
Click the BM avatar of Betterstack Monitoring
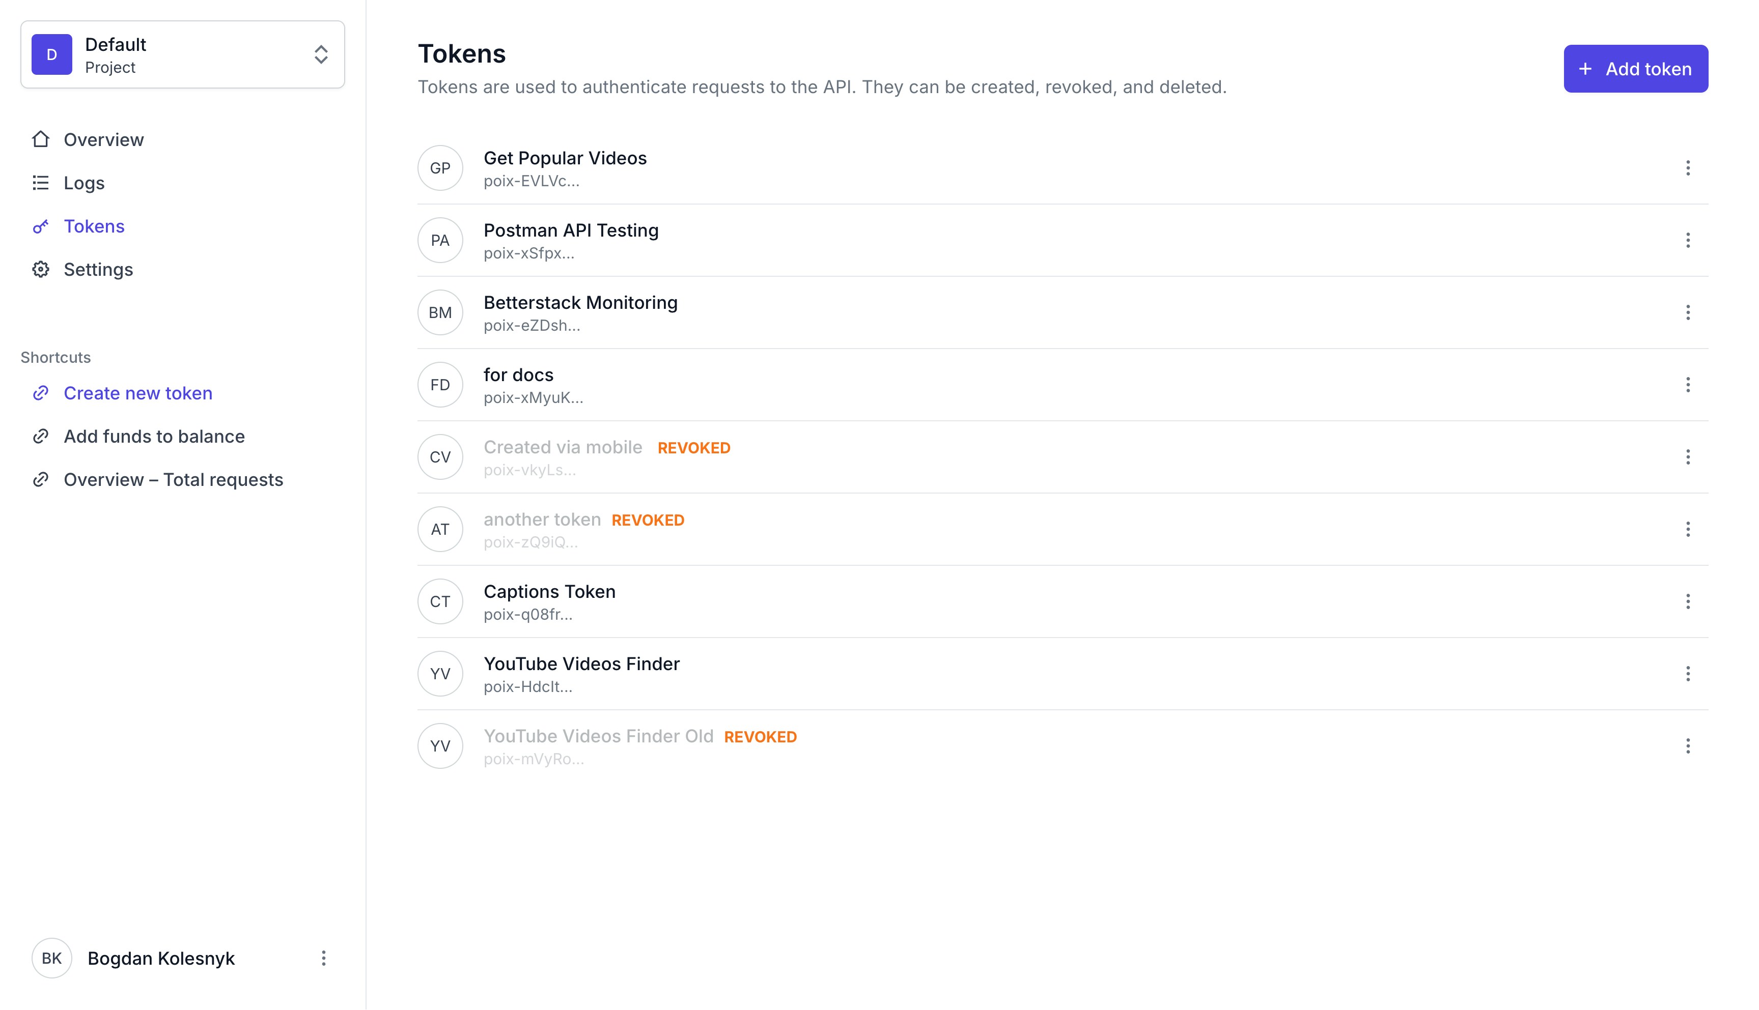tap(440, 312)
